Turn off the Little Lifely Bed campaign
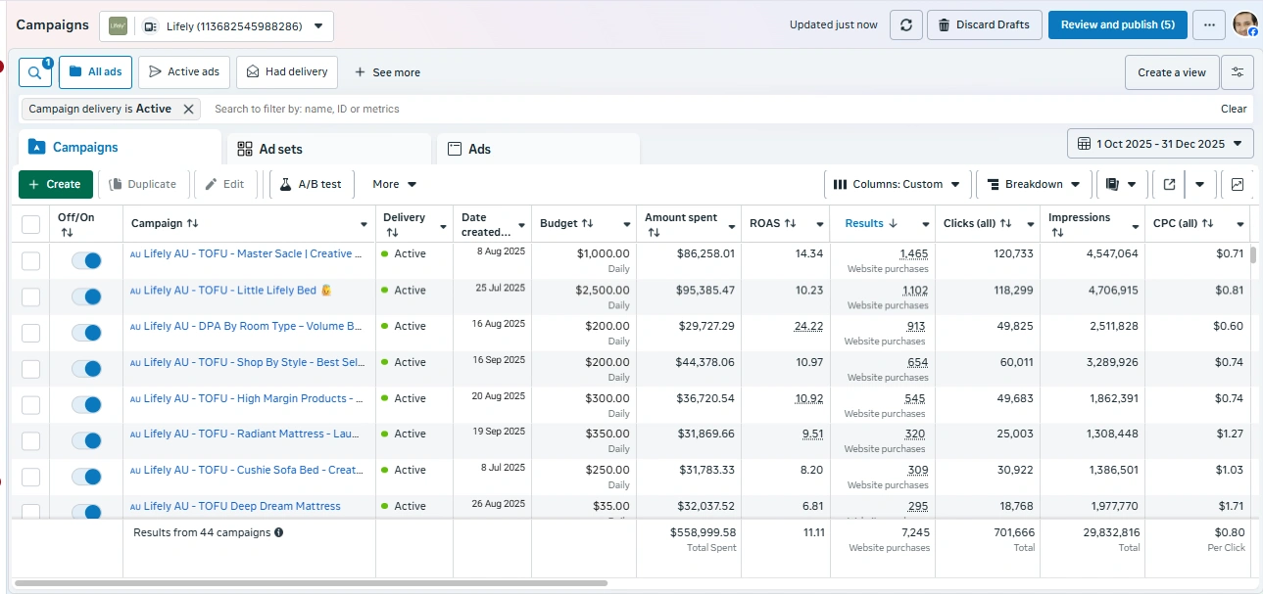Image resolution: width=1263 pixels, height=594 pixels. coord(87,297)
